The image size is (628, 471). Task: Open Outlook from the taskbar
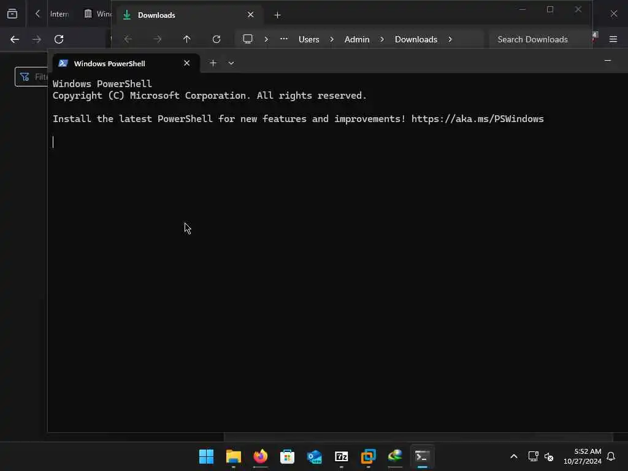tap(315, 456)
